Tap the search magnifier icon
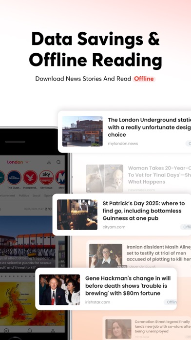191x340 pixels. click(x=58, y=162)
